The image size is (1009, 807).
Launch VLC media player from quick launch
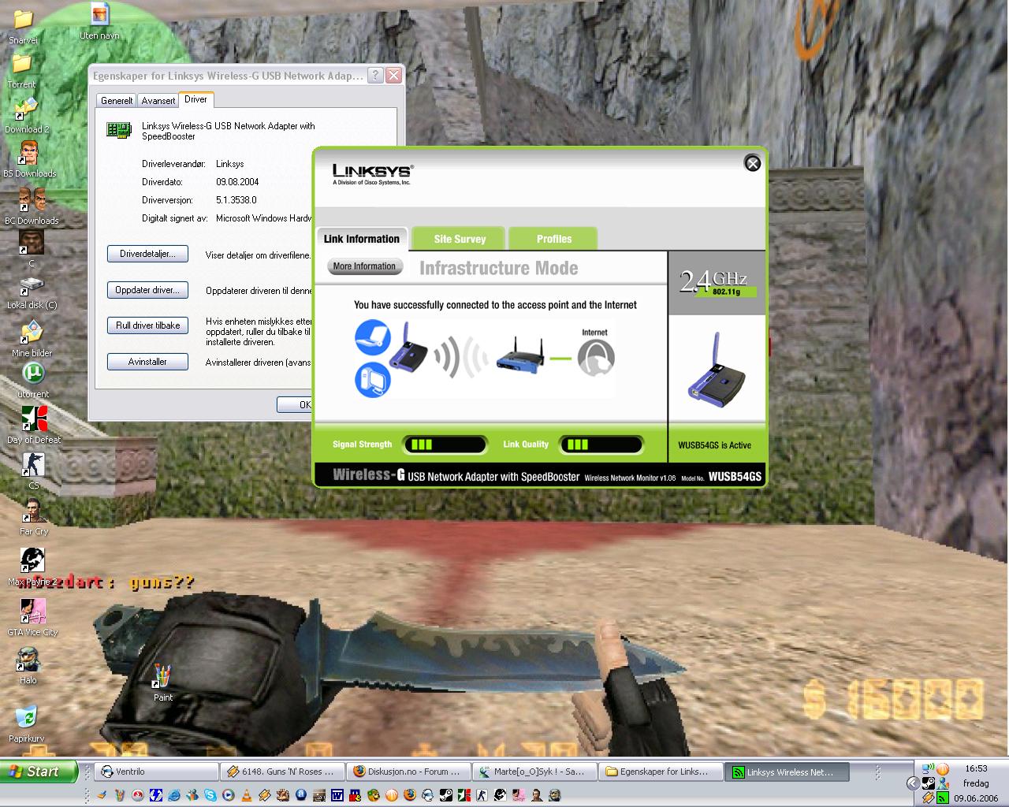pyautogui.click(x=246, y=795)
